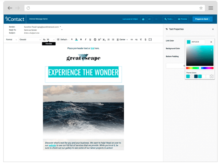This screenshot has width=218, height=163.
Task: Click the browser address bar
Action: click(x=114, y=8)
